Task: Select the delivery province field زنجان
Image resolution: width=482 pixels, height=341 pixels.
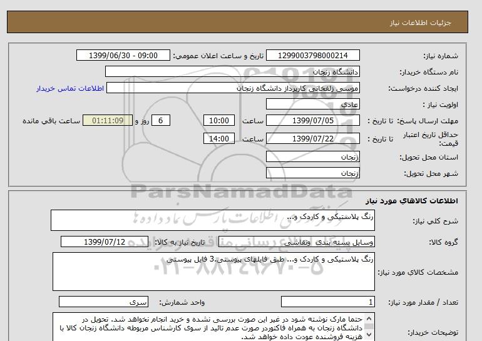Action: [x=312, y=156]
